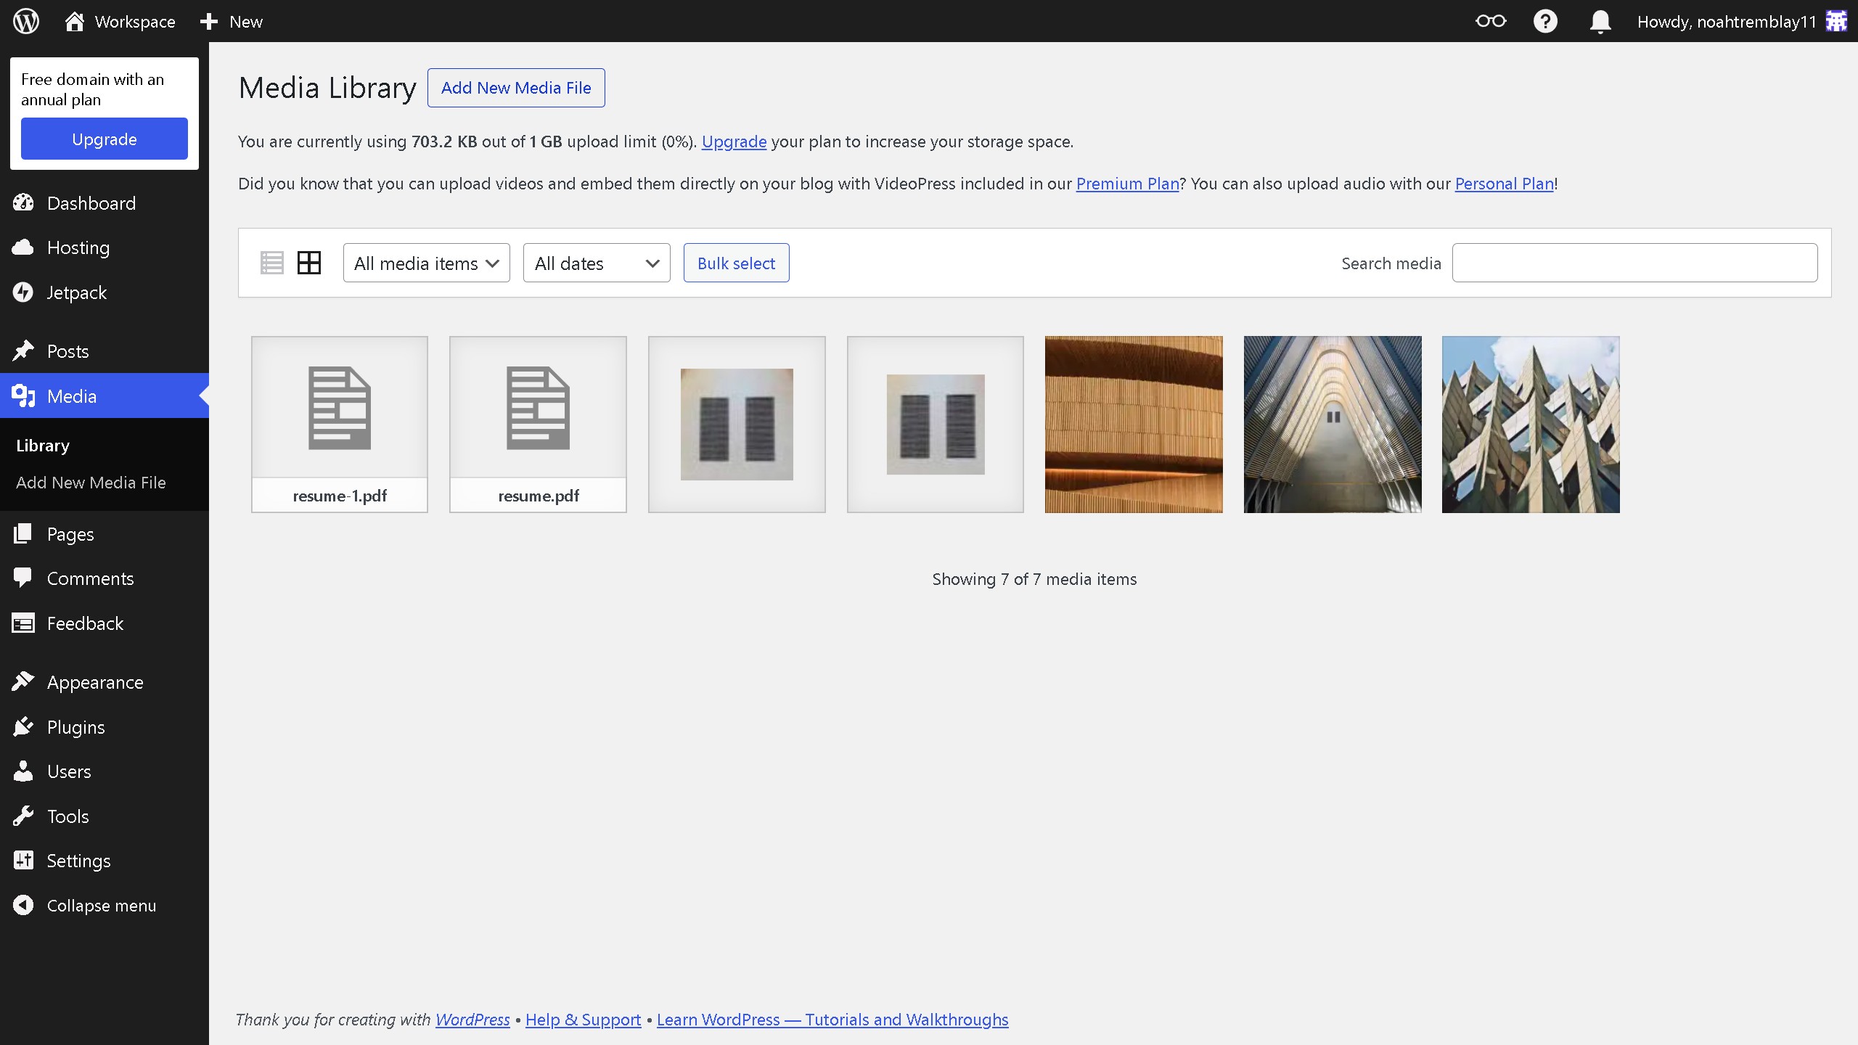Open the resume-1.pdf attachment

tap(340, 424)
